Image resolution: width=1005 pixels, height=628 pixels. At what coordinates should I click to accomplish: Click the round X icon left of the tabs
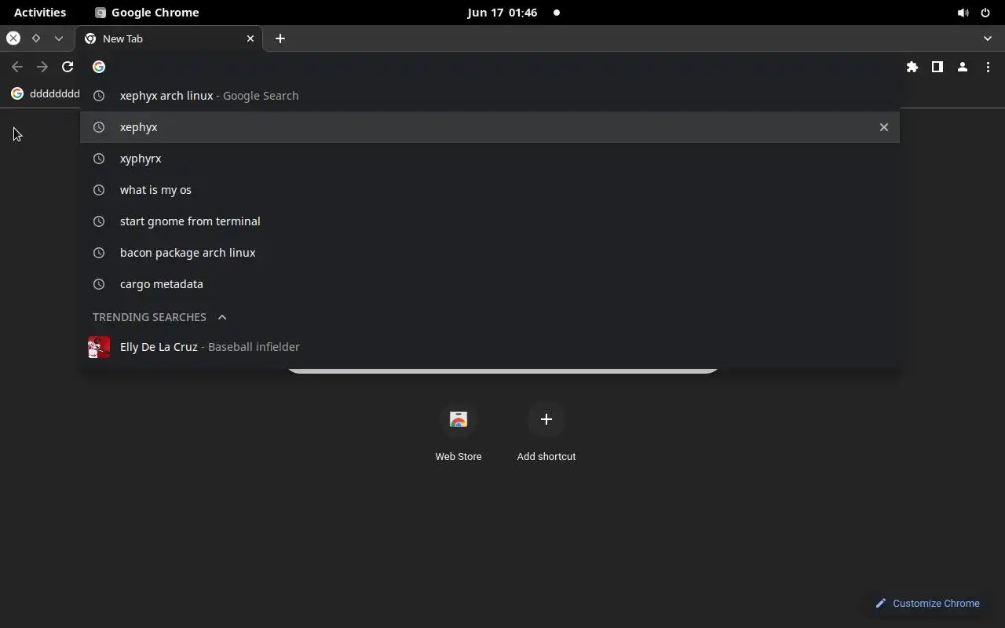[x=13, y=38]
